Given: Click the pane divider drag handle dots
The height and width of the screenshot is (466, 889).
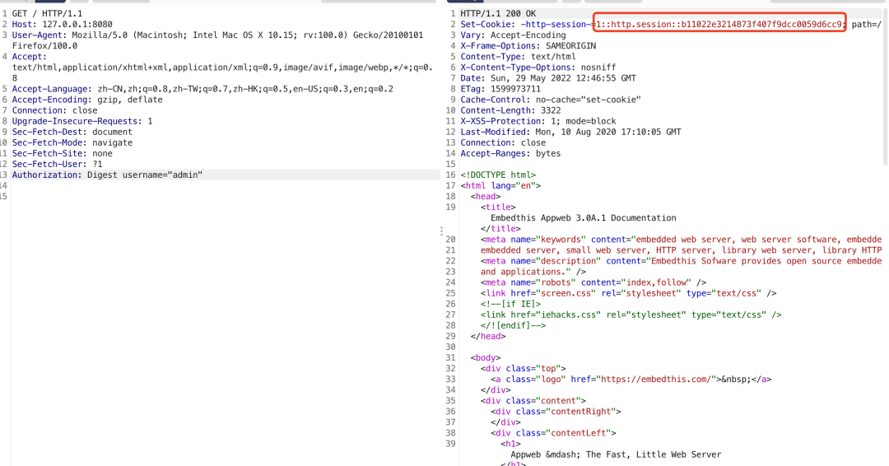Looking at the screenshot, I should [441, 231].
